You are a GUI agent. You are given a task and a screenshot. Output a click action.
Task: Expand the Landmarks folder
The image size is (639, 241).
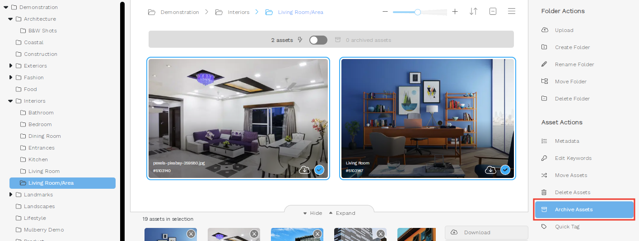(11, 195)
